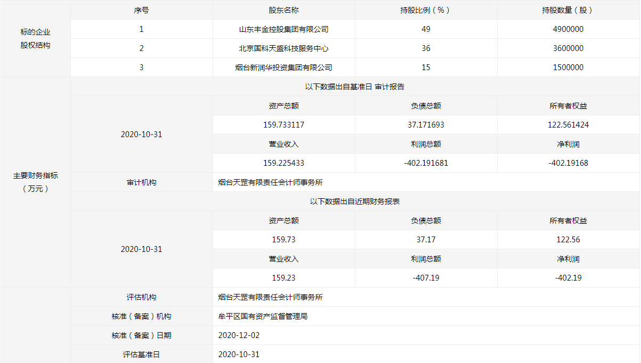The image size is (641, 363).
Task: Select serial number 3 for 烟台新润华投资集团有限公司
Action: point(141,67)
